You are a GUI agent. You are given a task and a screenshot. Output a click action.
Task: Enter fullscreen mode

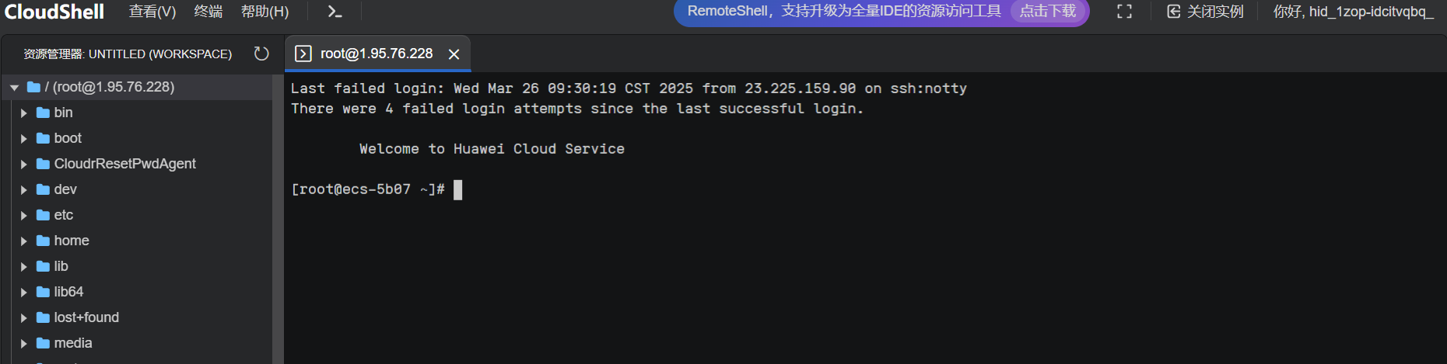[x=1124, y=12]
